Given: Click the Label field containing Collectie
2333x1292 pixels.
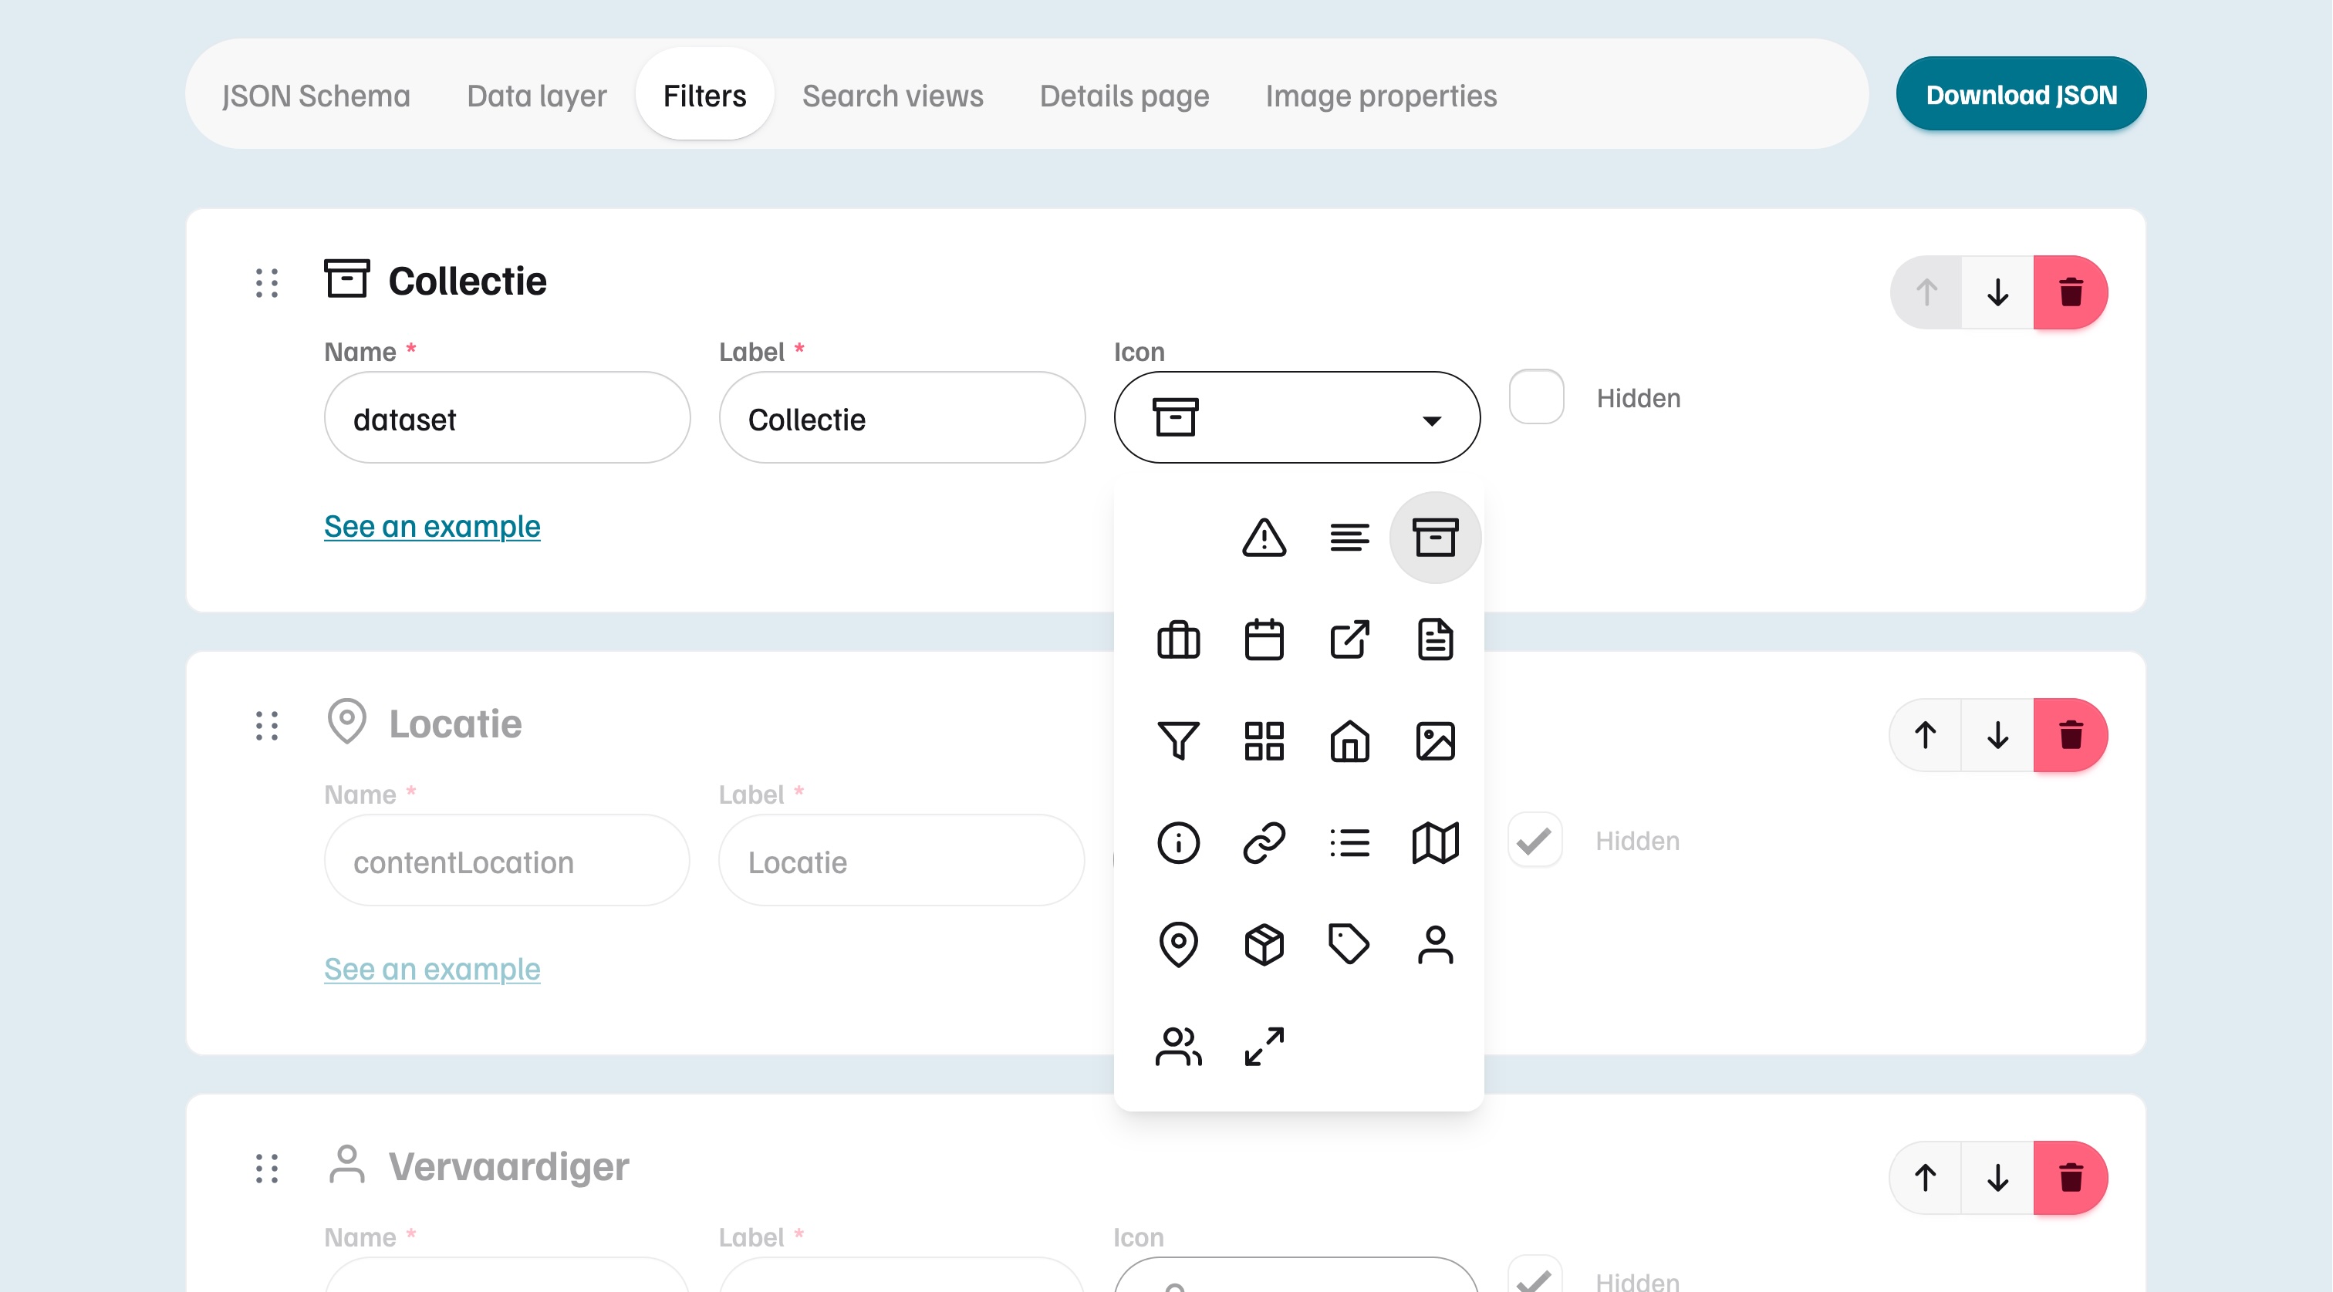Looking at the screenshot, I should point(902,417).
